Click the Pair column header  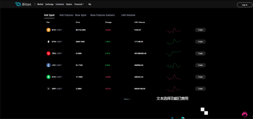click(48, 22)
